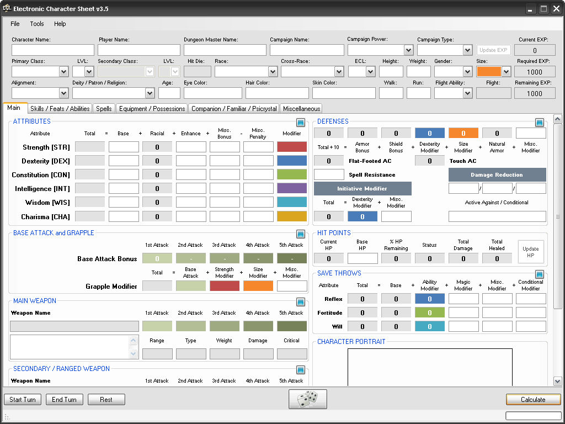
Task: Click the Character Name input field
Action: coord(52,50)
